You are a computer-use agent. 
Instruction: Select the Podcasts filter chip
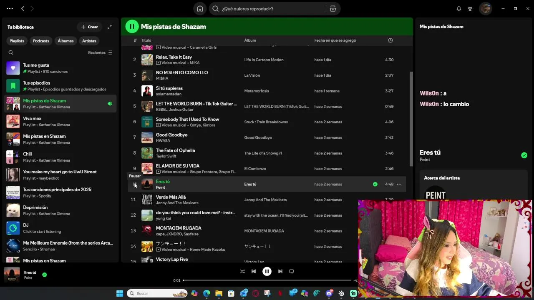coord(41,41)
